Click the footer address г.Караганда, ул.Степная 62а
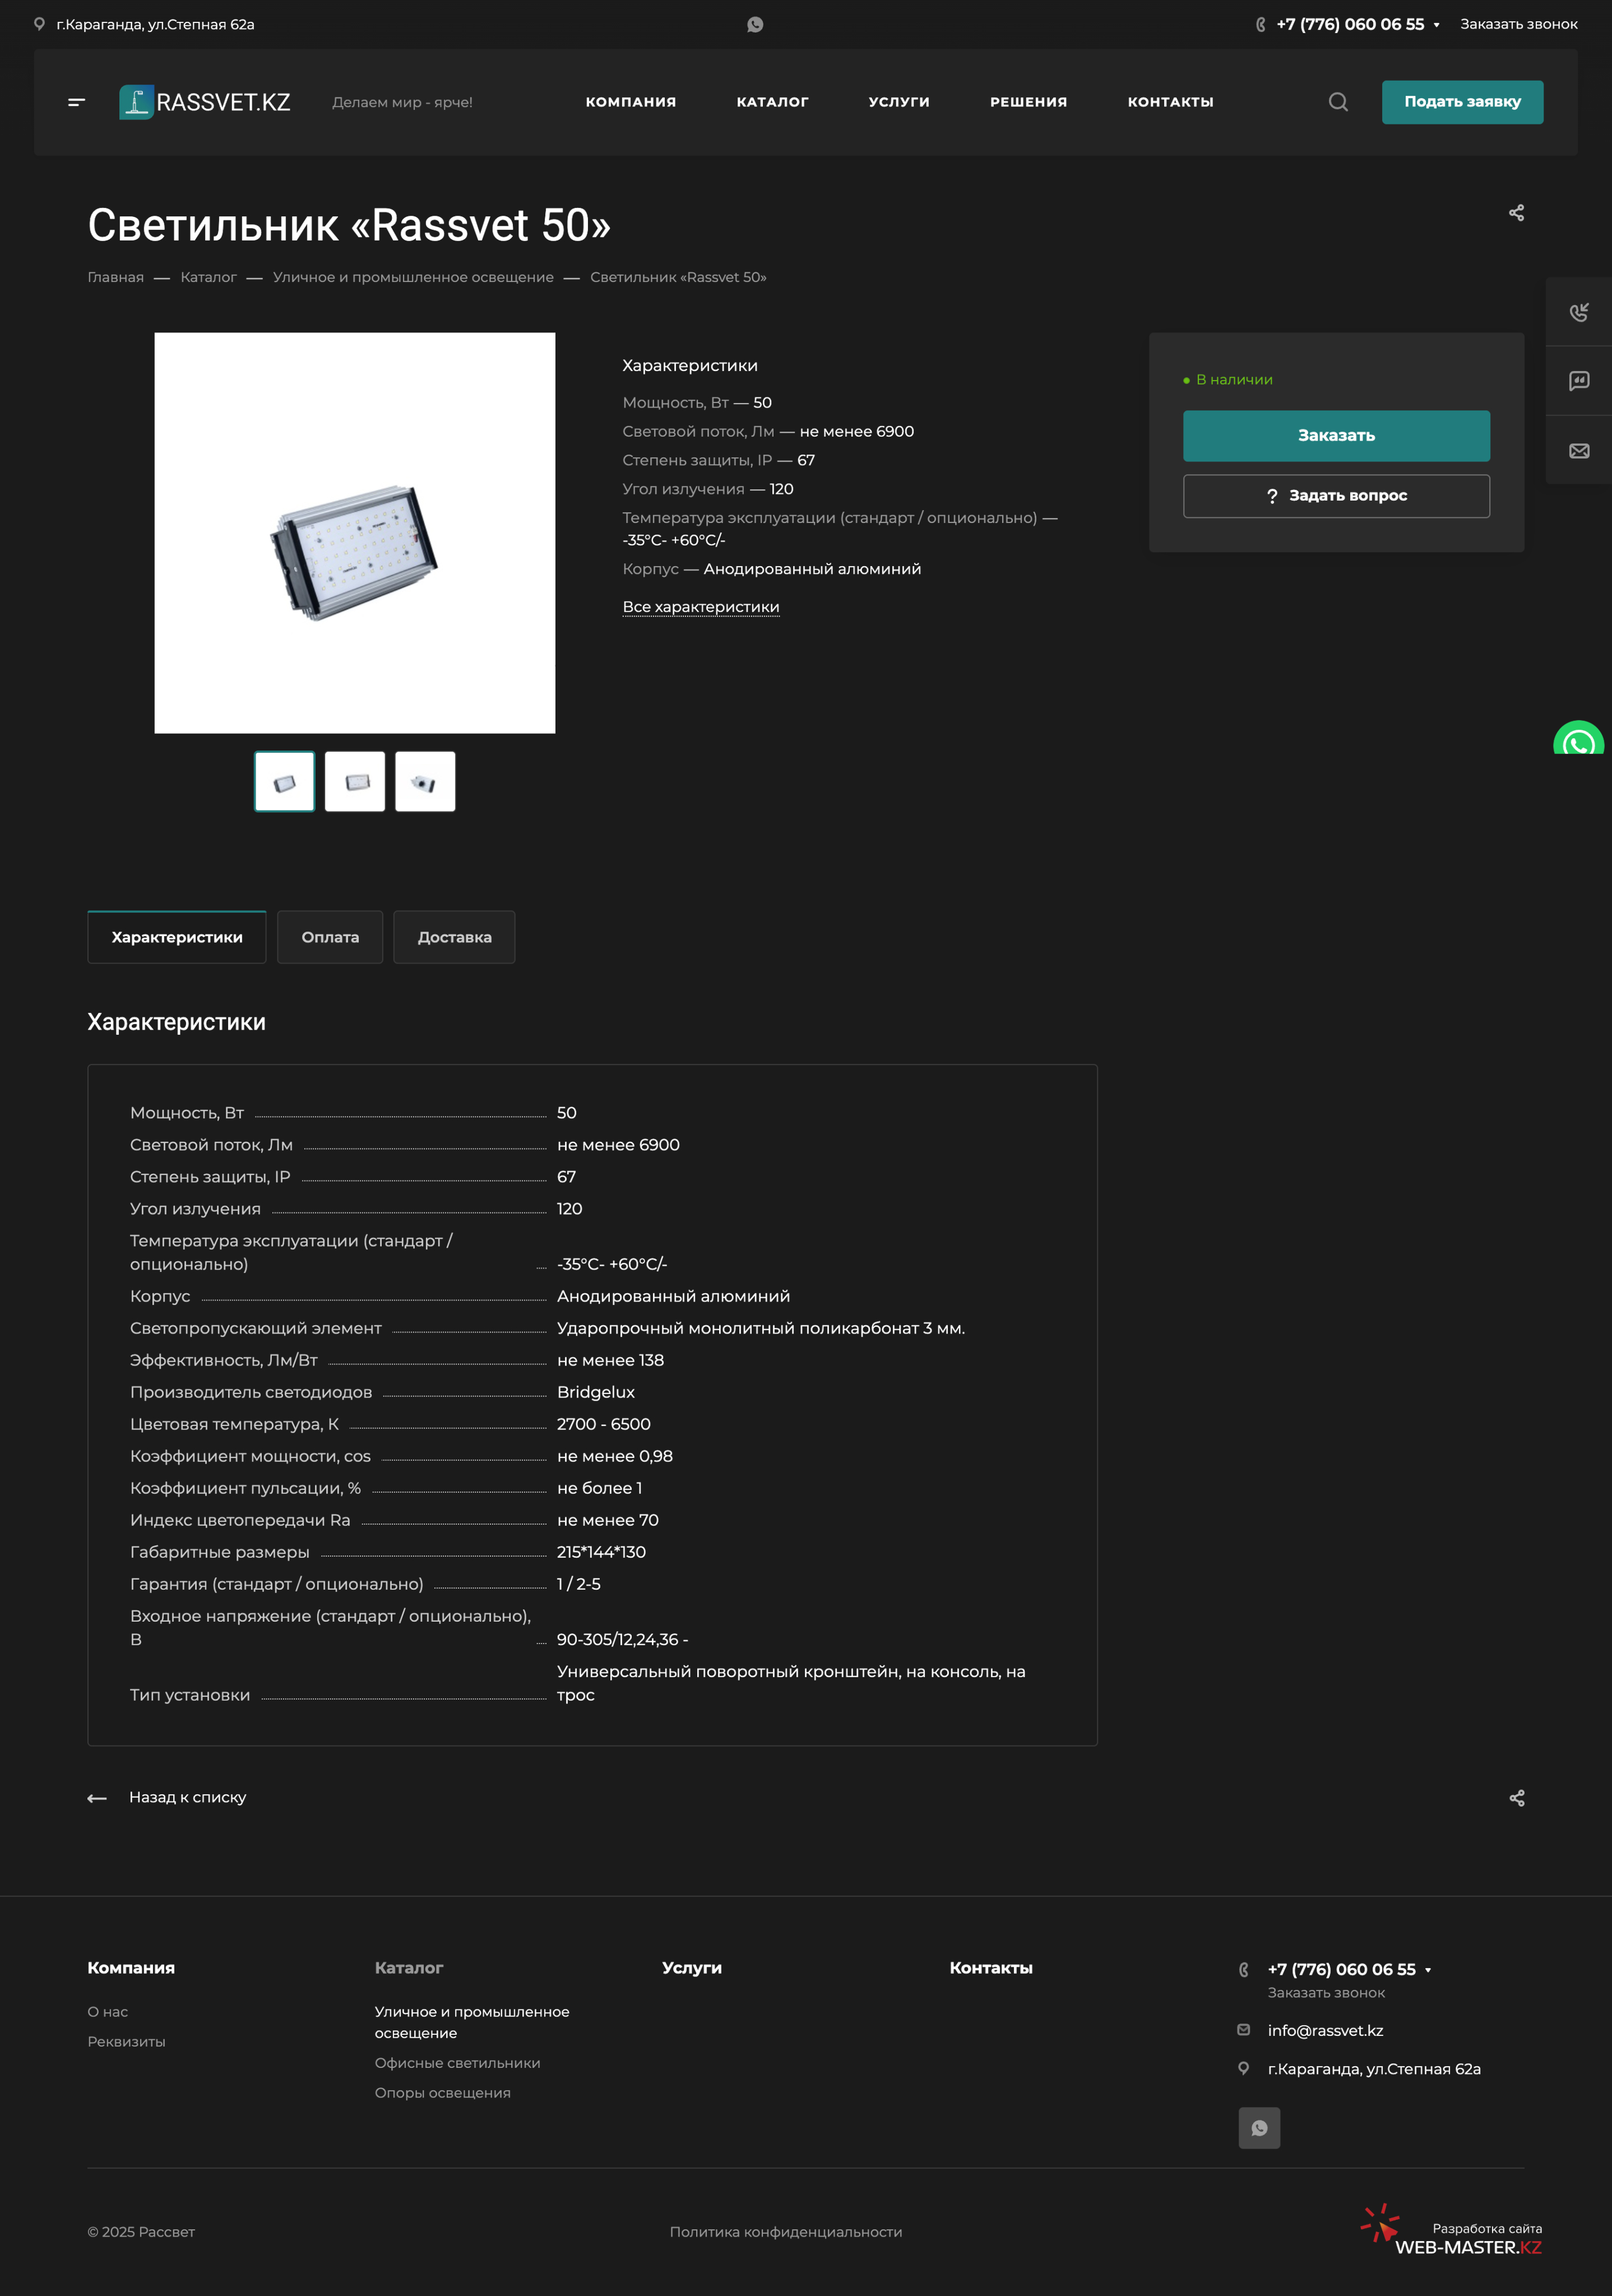This screenshot has width=1612, height=2296. 1374,2069
